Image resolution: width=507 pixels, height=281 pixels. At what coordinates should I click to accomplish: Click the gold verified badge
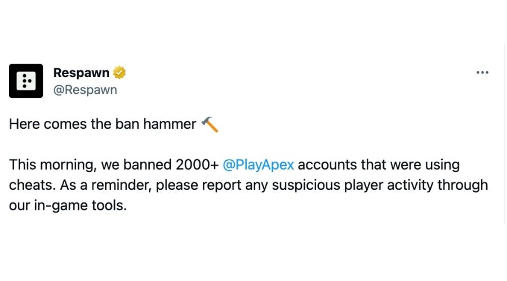pos(119,72)
